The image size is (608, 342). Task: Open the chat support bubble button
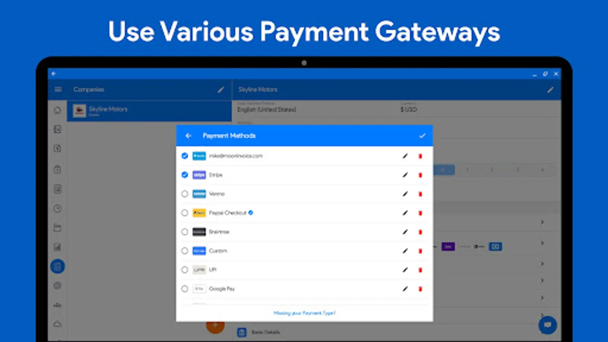click(548, 325)
